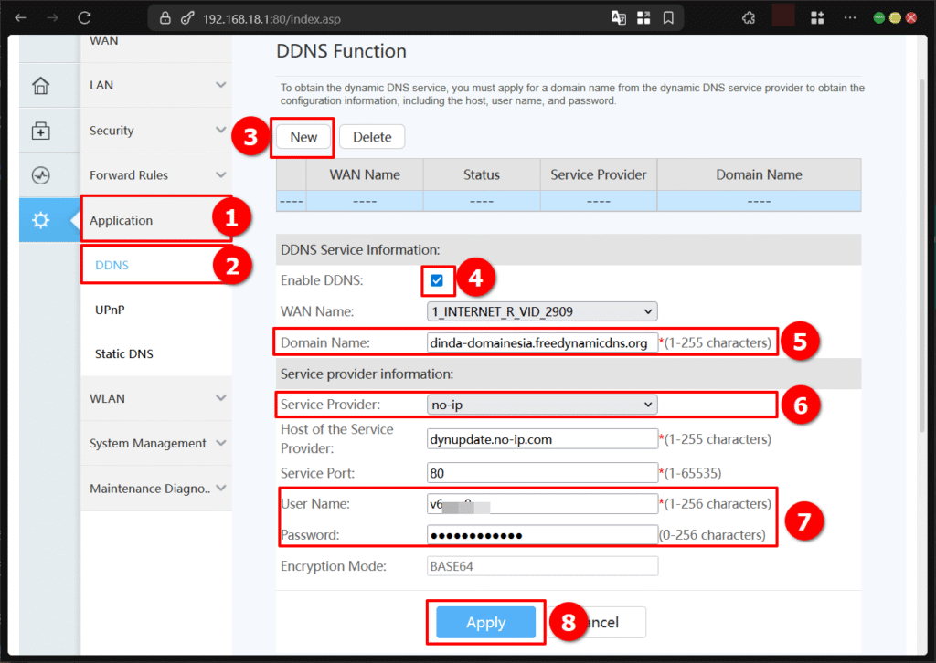This screenshot has height=663, width=936.
Task: Open the browser ellipsis menu icon
Action: pos(849,16)
